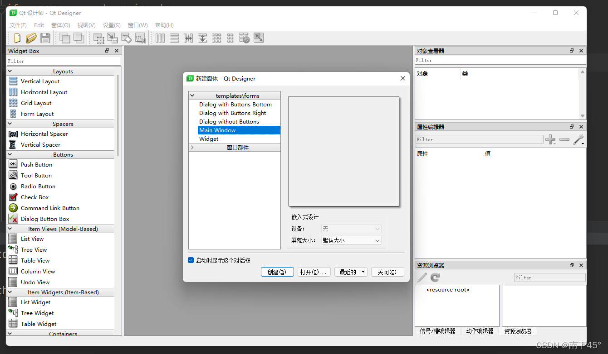Screen dimensions: 608x354
Task: Click the add property plus icon
Action: click(550, 139)
